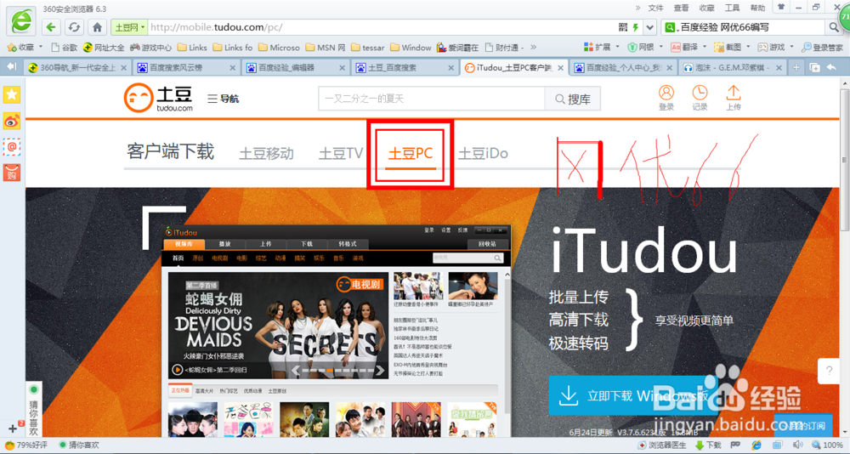Screen dimensions: 850x454
Task: Select the 土豆PC client tab
Action: pyautogui.click(x=411, y=154)
